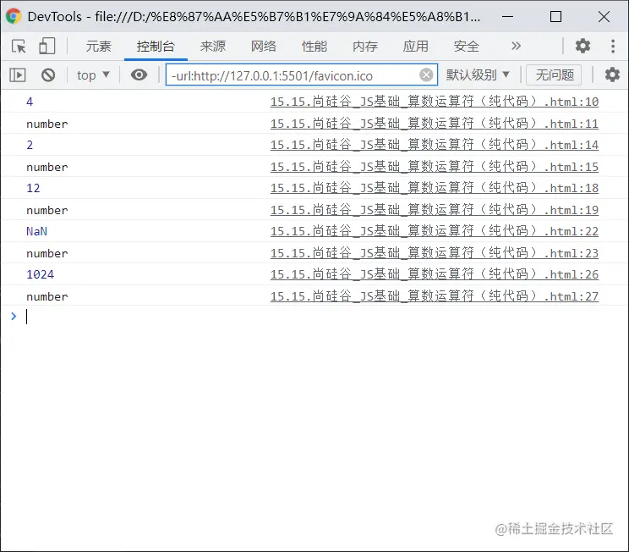
Task: Open the 来源 (Sources) tab
Action: [x=212, y=47]
